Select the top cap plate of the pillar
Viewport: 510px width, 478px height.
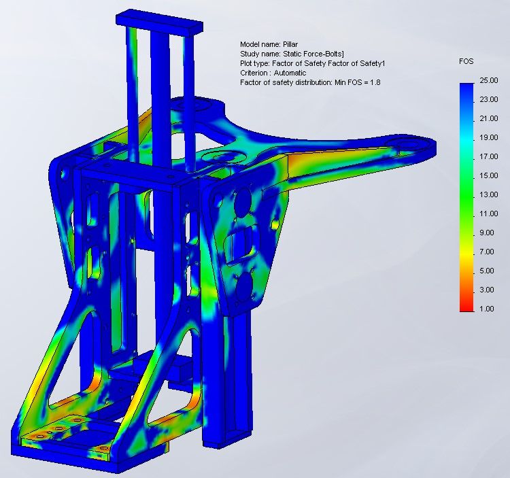(160, 19)
